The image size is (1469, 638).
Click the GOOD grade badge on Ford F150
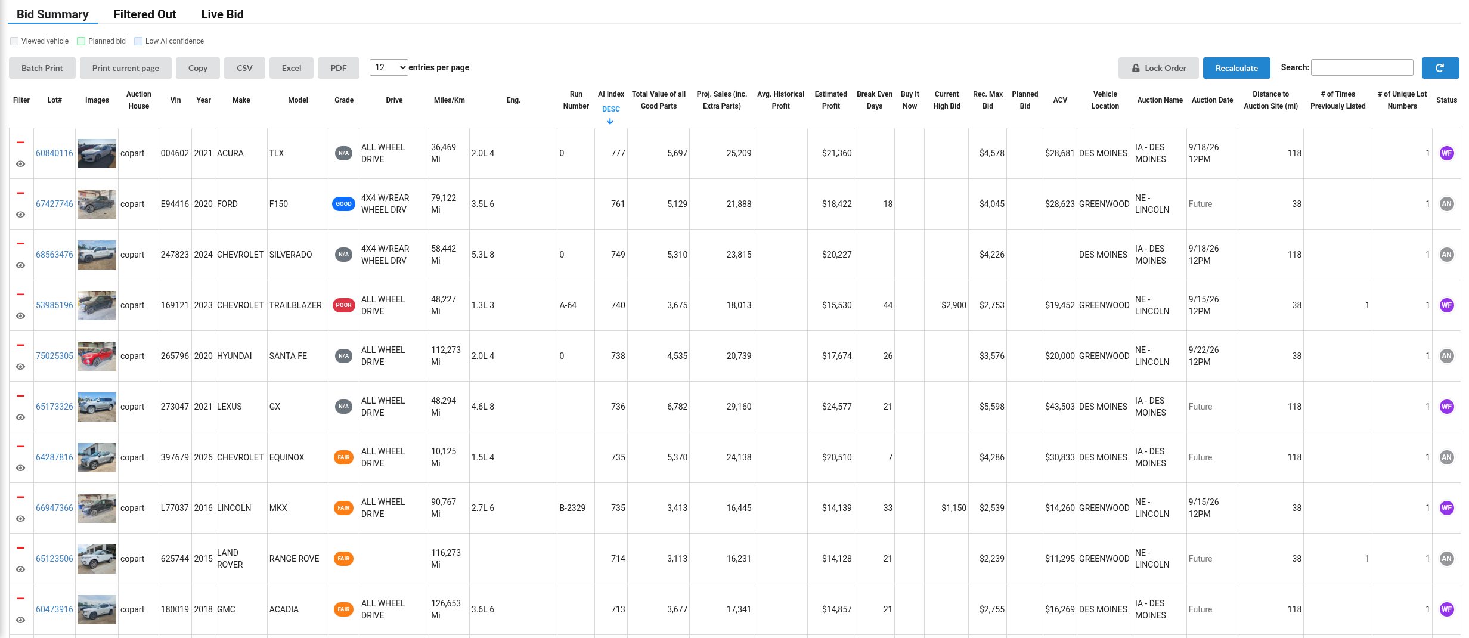tap(343, 204)
